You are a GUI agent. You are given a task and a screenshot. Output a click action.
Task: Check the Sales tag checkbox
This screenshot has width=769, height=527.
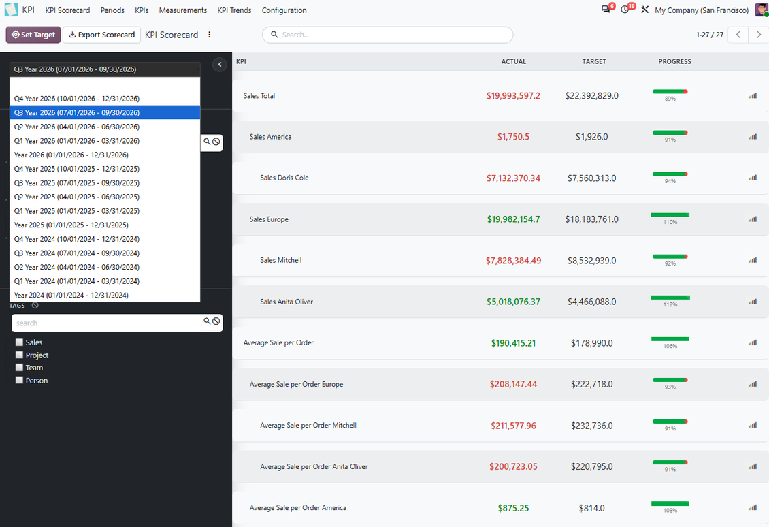point(19,342)
